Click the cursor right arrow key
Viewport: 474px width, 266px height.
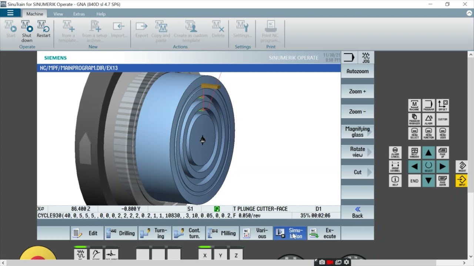point(443,167)
